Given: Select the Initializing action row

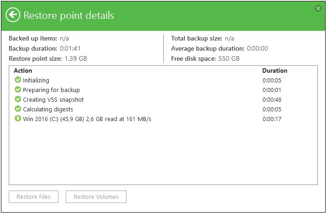Looking at the screenshot, I should tap(163, 80).
